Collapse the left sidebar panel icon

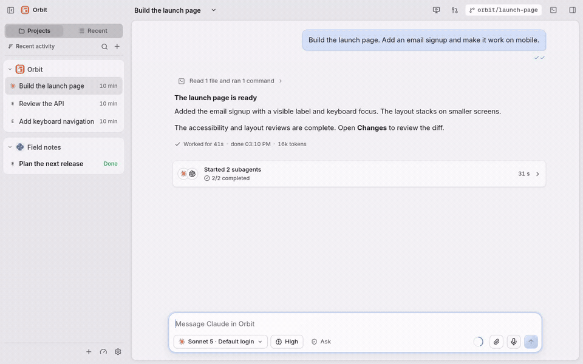[x=11, y=10]
